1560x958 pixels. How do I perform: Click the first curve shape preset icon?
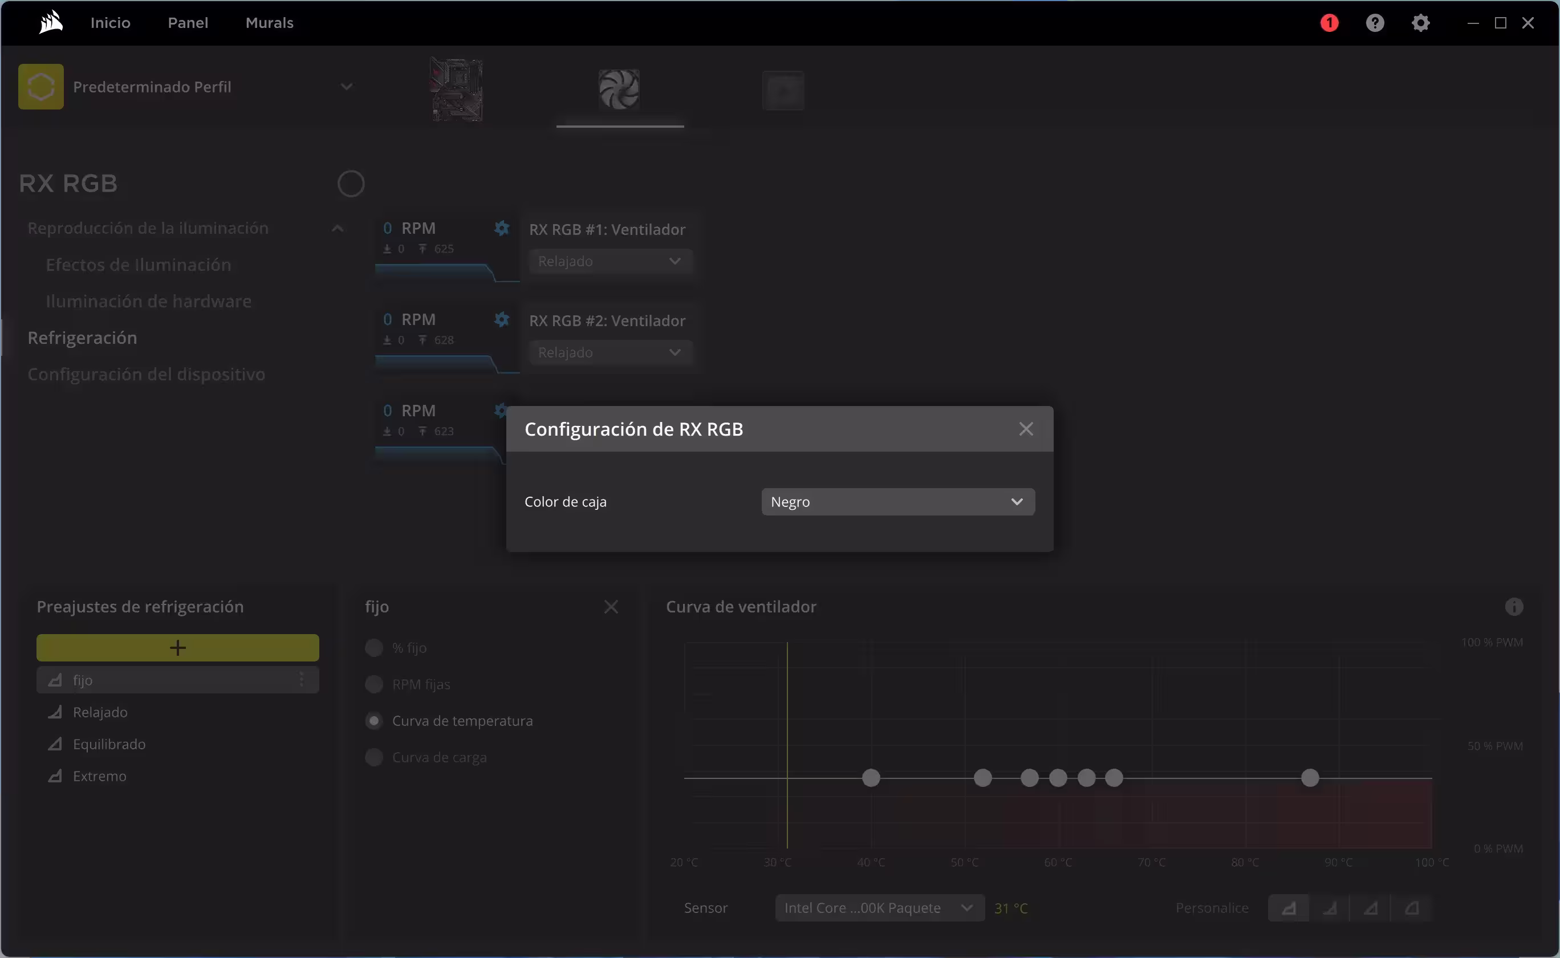pyautogui.click(x=1288, y=908)
